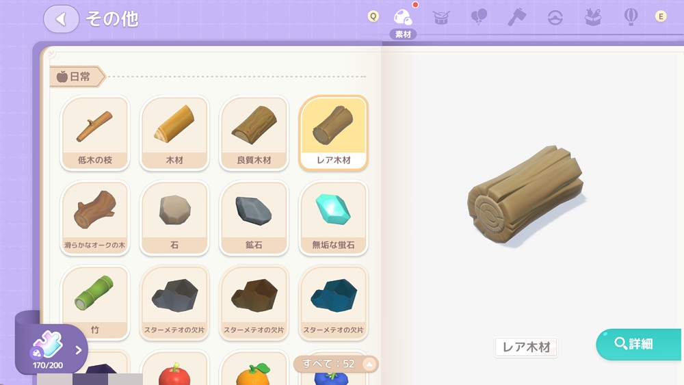Select the 竹 bamboo item

pyautogui.click(x=94, y=302)
